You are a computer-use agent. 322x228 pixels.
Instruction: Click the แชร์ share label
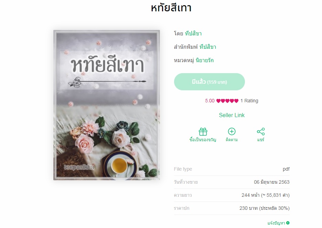pos(261,140)
